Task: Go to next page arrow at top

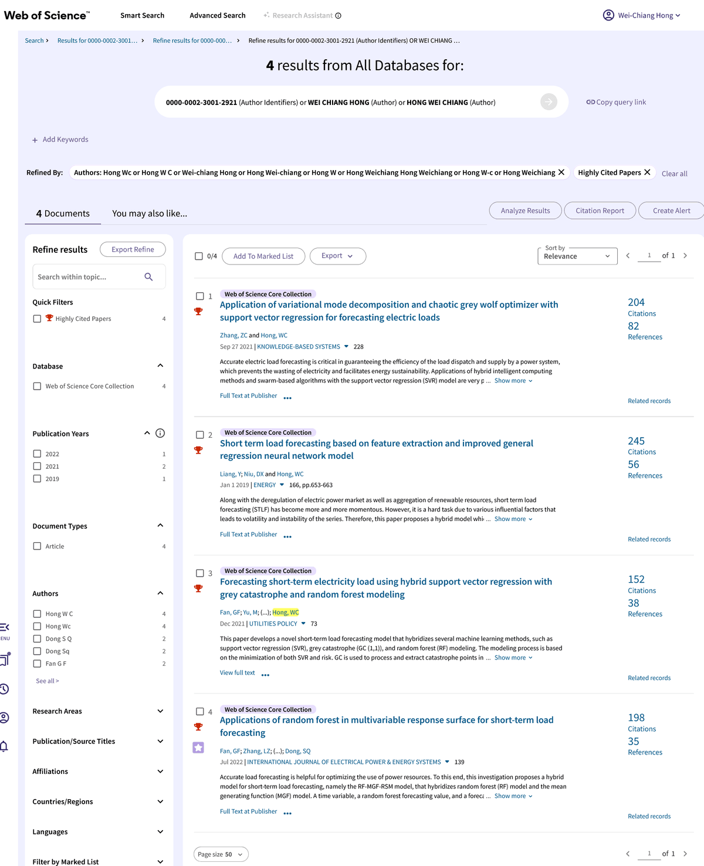Action: tap(685, 256)
